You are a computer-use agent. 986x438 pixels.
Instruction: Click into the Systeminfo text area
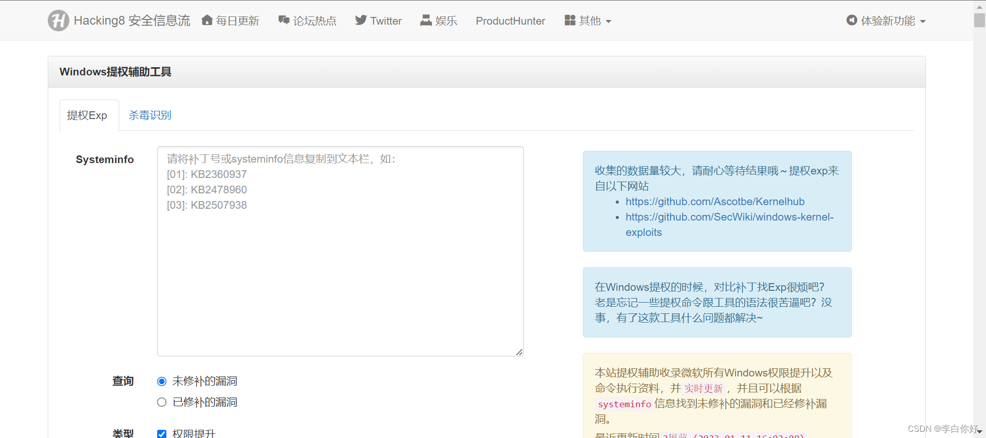[340, 251]
